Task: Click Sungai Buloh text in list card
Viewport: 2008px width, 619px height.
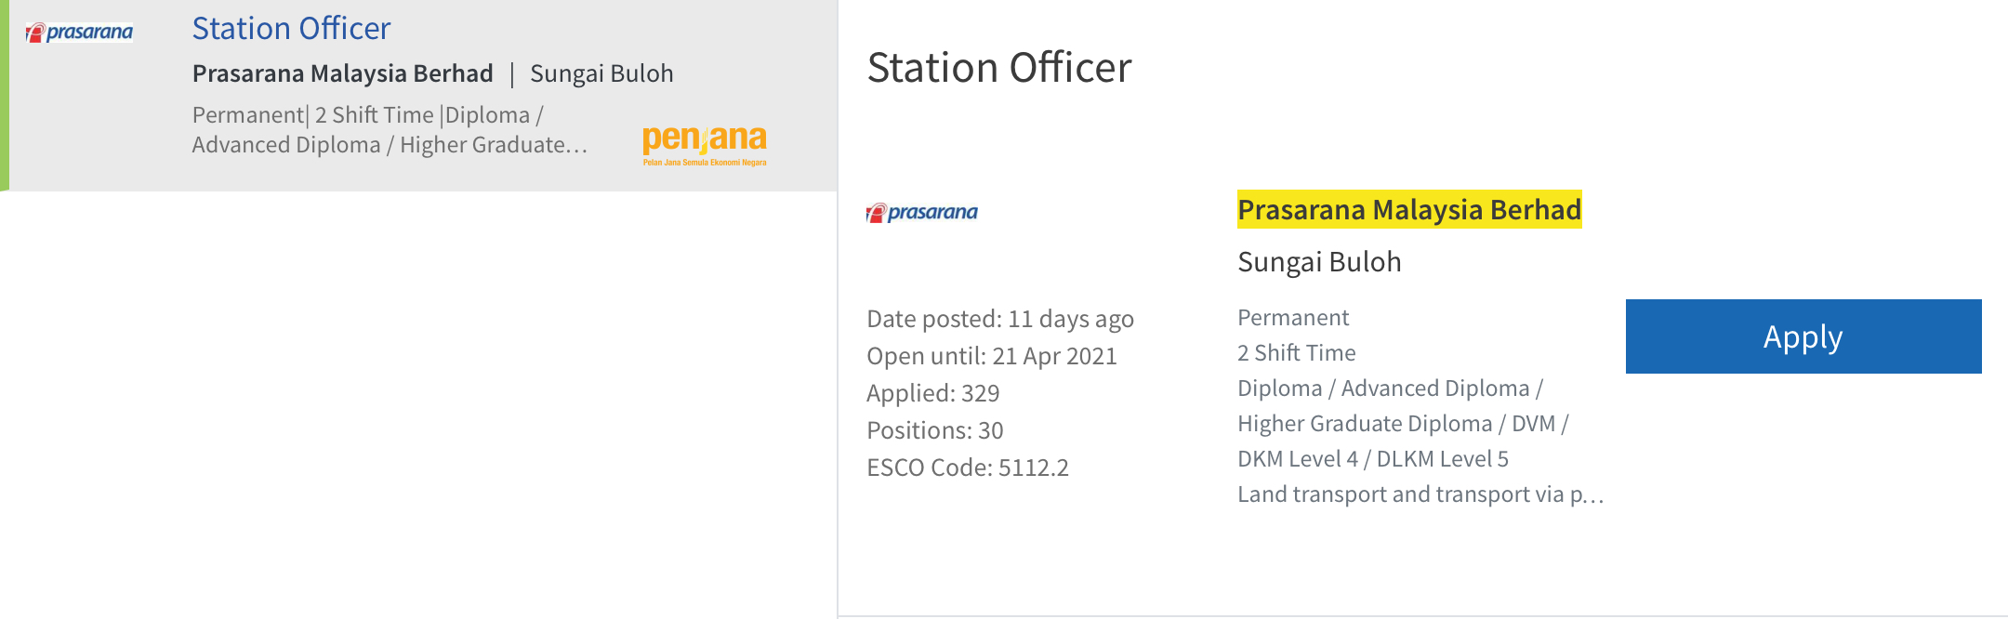Action: click(x=601, y=73)
